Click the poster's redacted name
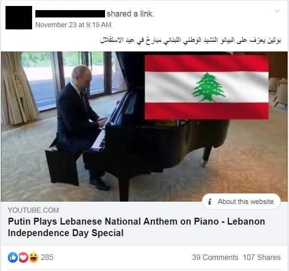289x271 pixels. (70, 14)
